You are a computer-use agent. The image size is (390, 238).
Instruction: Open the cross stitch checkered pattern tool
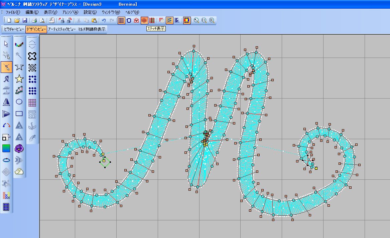6,195
